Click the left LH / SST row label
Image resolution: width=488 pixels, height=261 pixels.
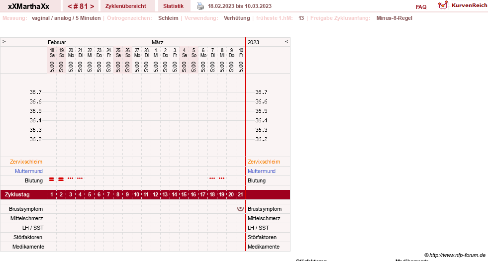pyautogui.click(x=33, y=228)
